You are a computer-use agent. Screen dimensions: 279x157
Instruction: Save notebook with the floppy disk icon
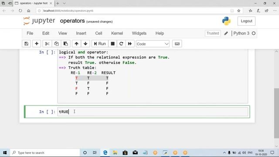pyautogui.click(x=26, y=44)
